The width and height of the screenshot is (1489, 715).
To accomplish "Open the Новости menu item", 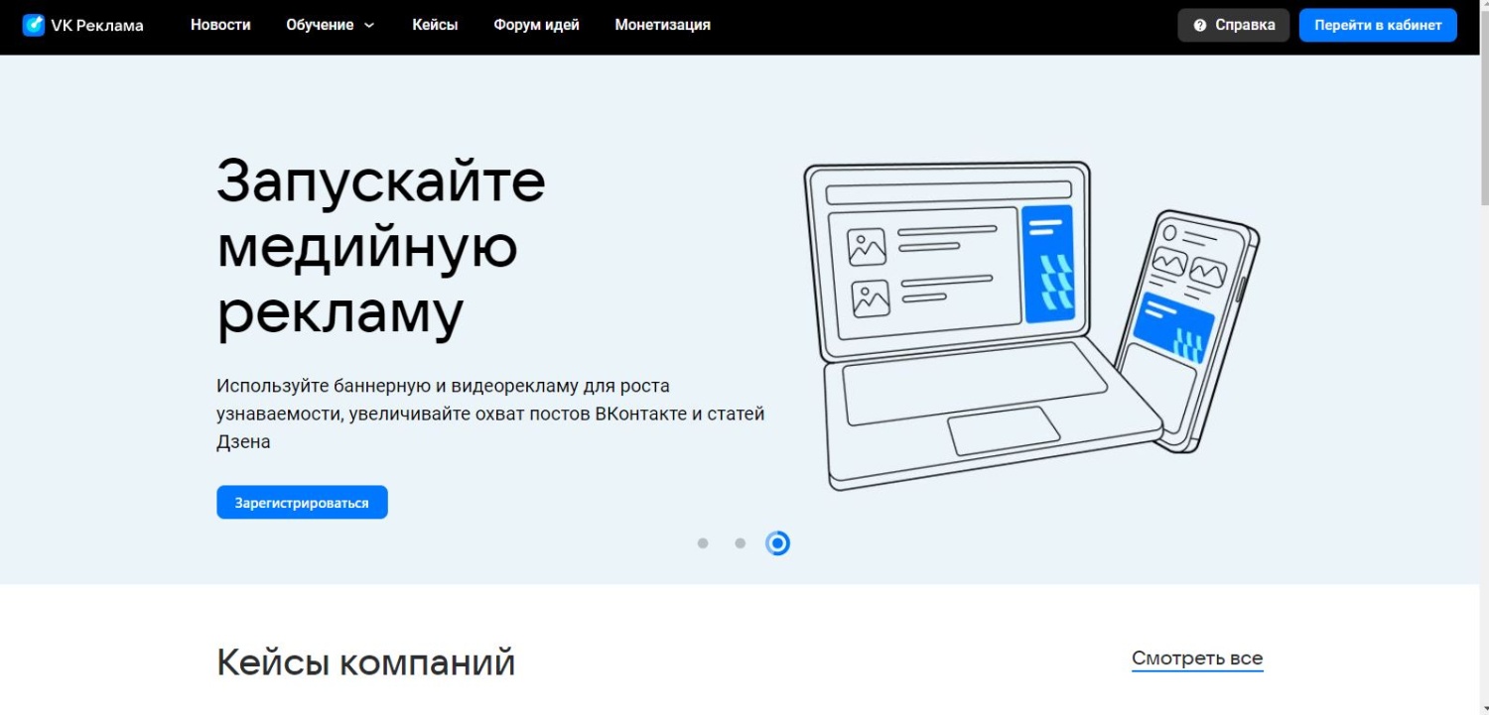I will (x=220, y=25).
